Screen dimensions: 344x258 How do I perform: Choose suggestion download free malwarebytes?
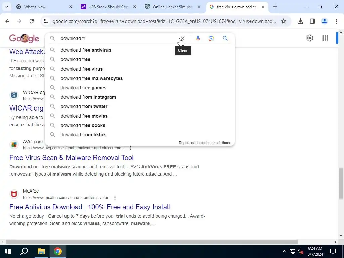click(140, 78)
